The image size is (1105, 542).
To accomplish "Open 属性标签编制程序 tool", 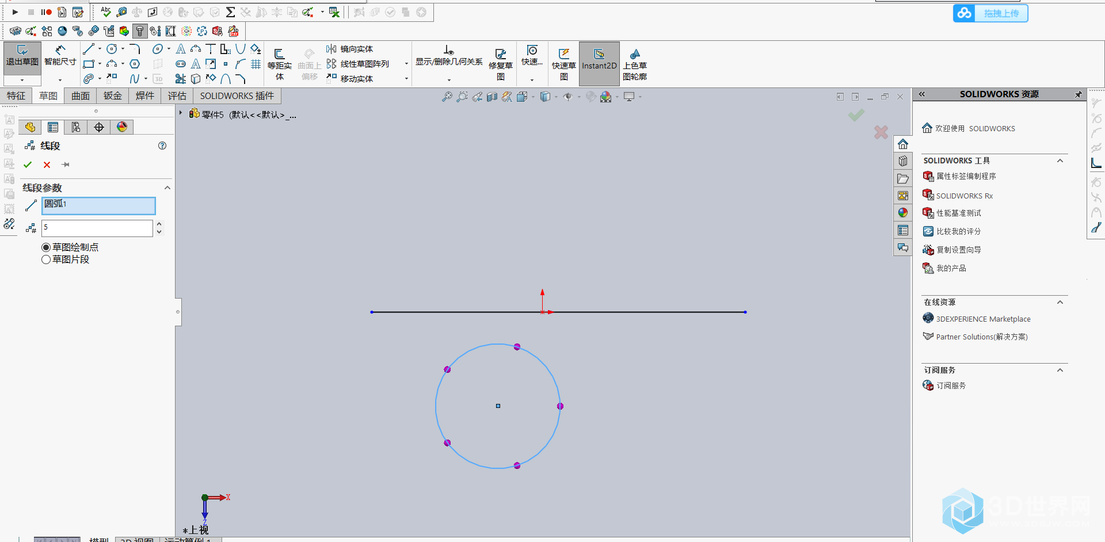I will point(959,176).
